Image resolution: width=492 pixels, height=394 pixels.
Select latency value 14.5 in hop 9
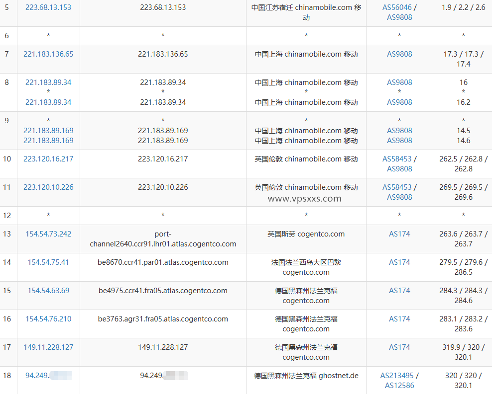coord(464,131)
